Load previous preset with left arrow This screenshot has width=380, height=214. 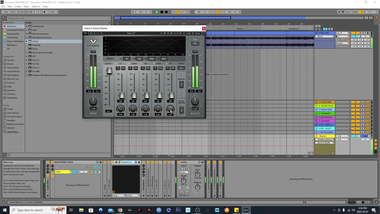pyautogui.click(x=165, y=33)
